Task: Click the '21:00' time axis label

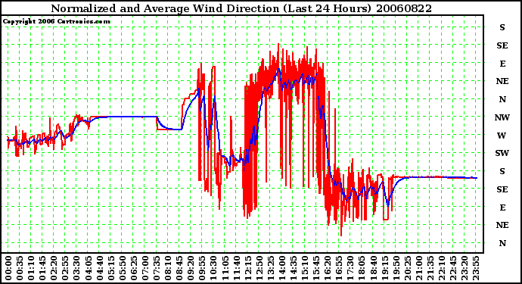Action: pyautogui.click(x=418, y=268)
